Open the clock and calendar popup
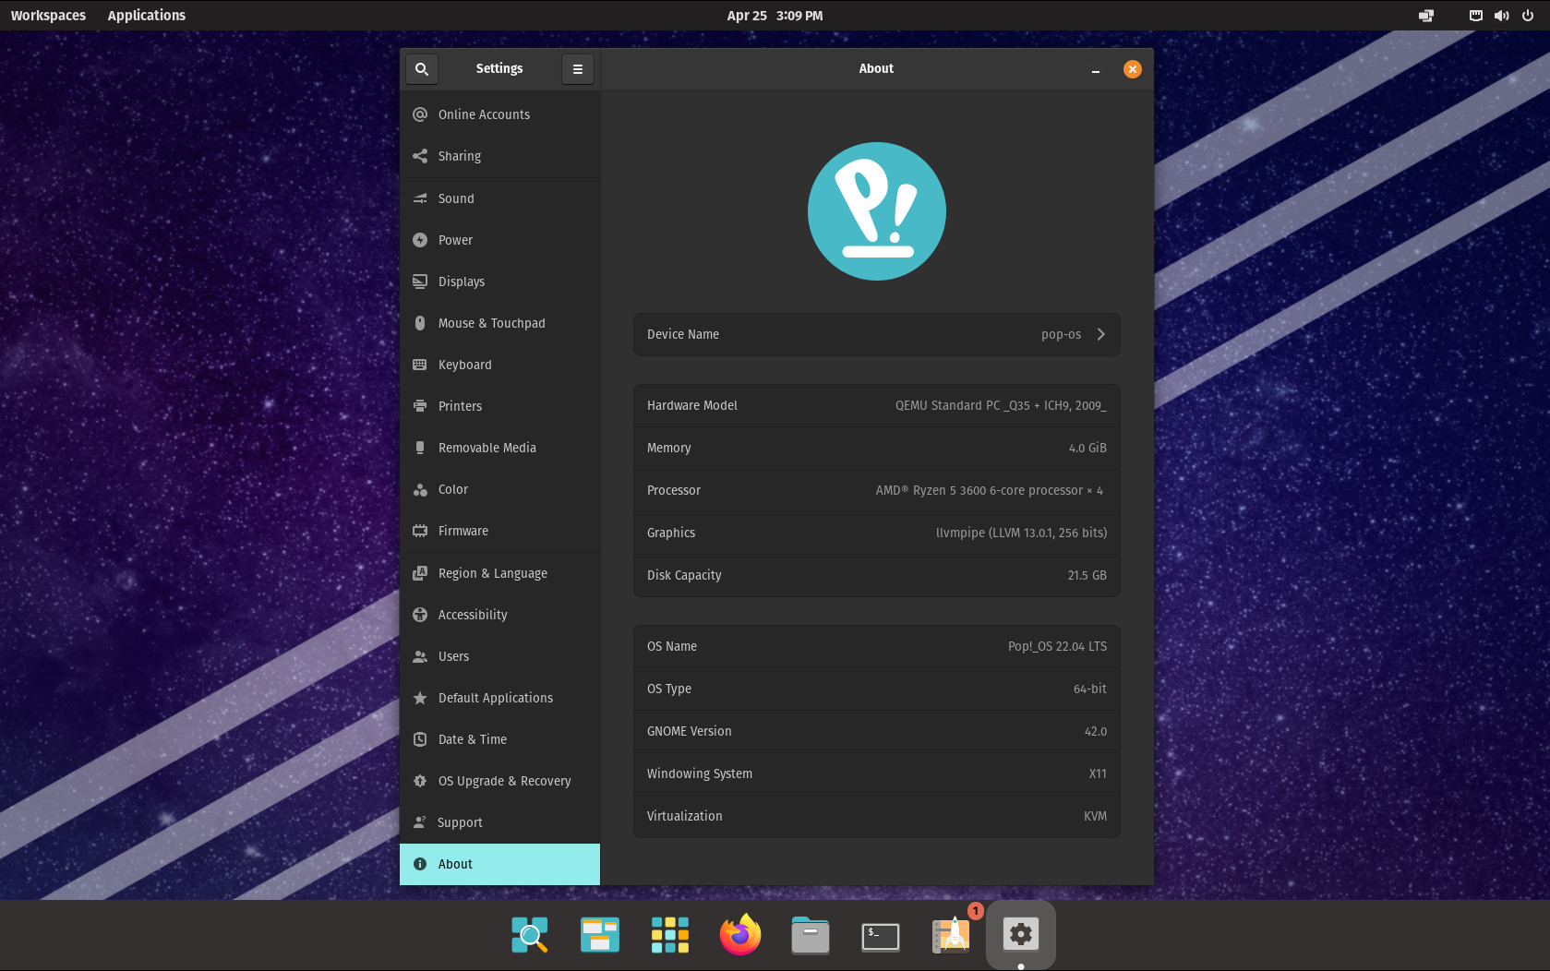This screenshot has width=1550, height=971. (x=775, y=15)
